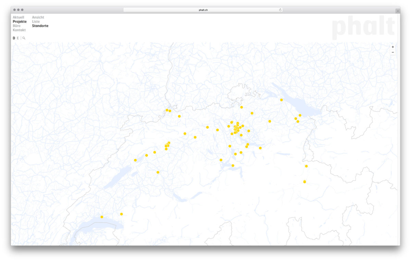This screenshot has width=411, height=261.
Task: Focus the phalt.ch address bar
Action: (x=203, y=10)
